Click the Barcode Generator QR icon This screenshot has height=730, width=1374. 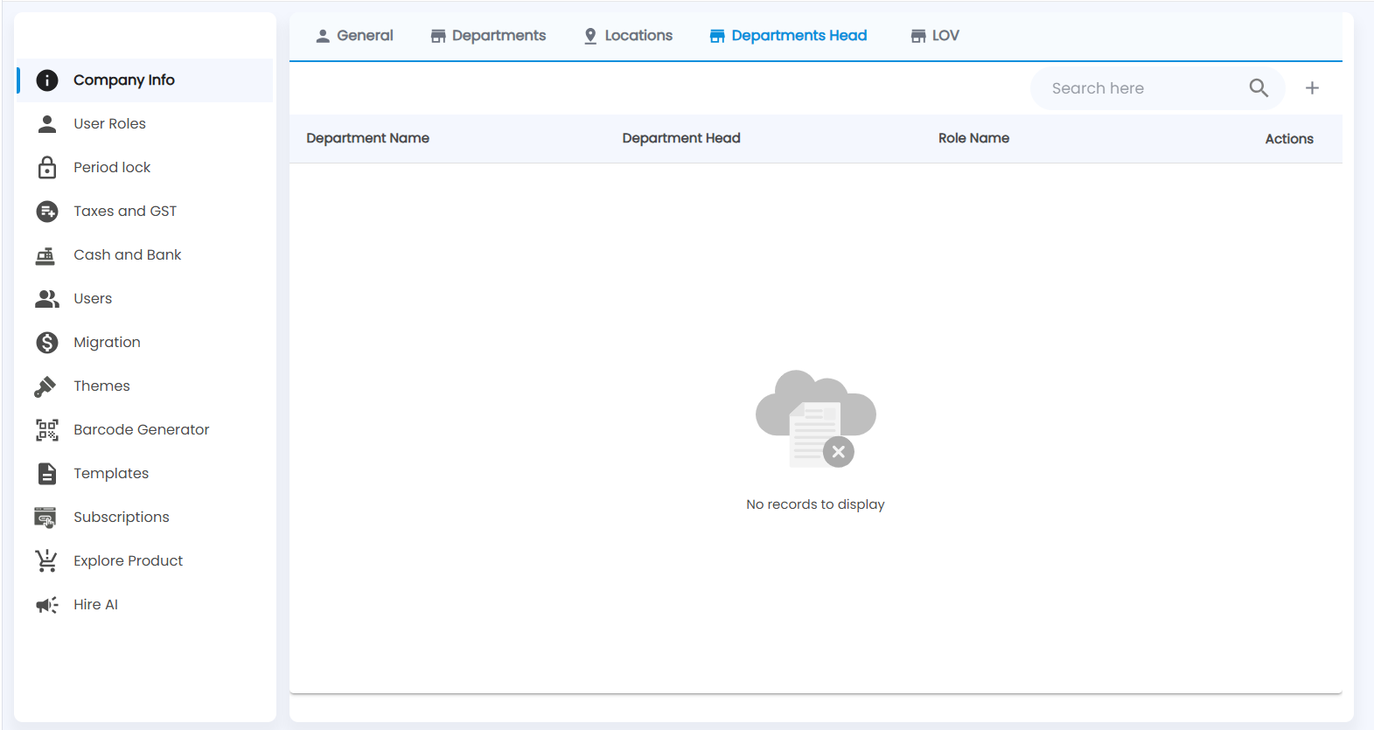coord(47,430)
